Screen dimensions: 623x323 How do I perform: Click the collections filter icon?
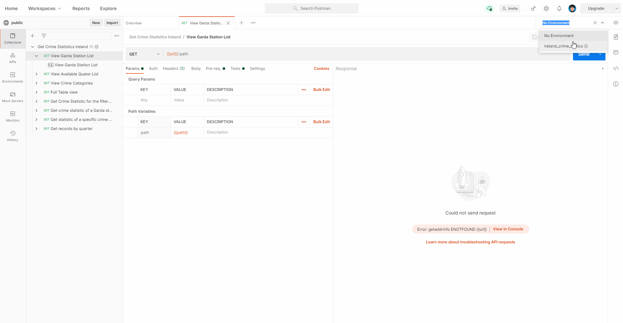click(44, 36)
